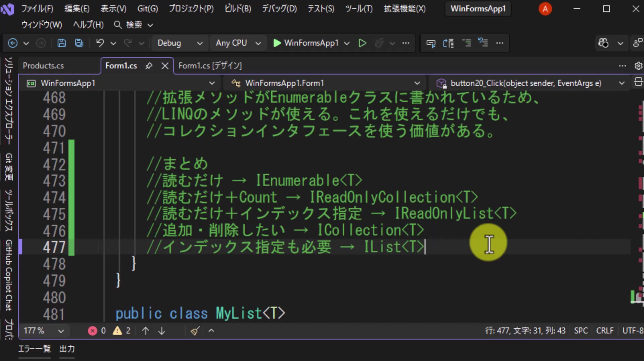Start without debugging using the outlined play icon
The image size is (644, 361).
[x=362, y=43]
